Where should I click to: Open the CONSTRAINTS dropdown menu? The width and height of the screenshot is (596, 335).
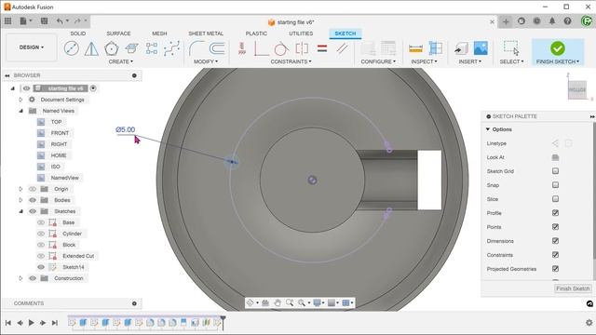pos(291,61)
